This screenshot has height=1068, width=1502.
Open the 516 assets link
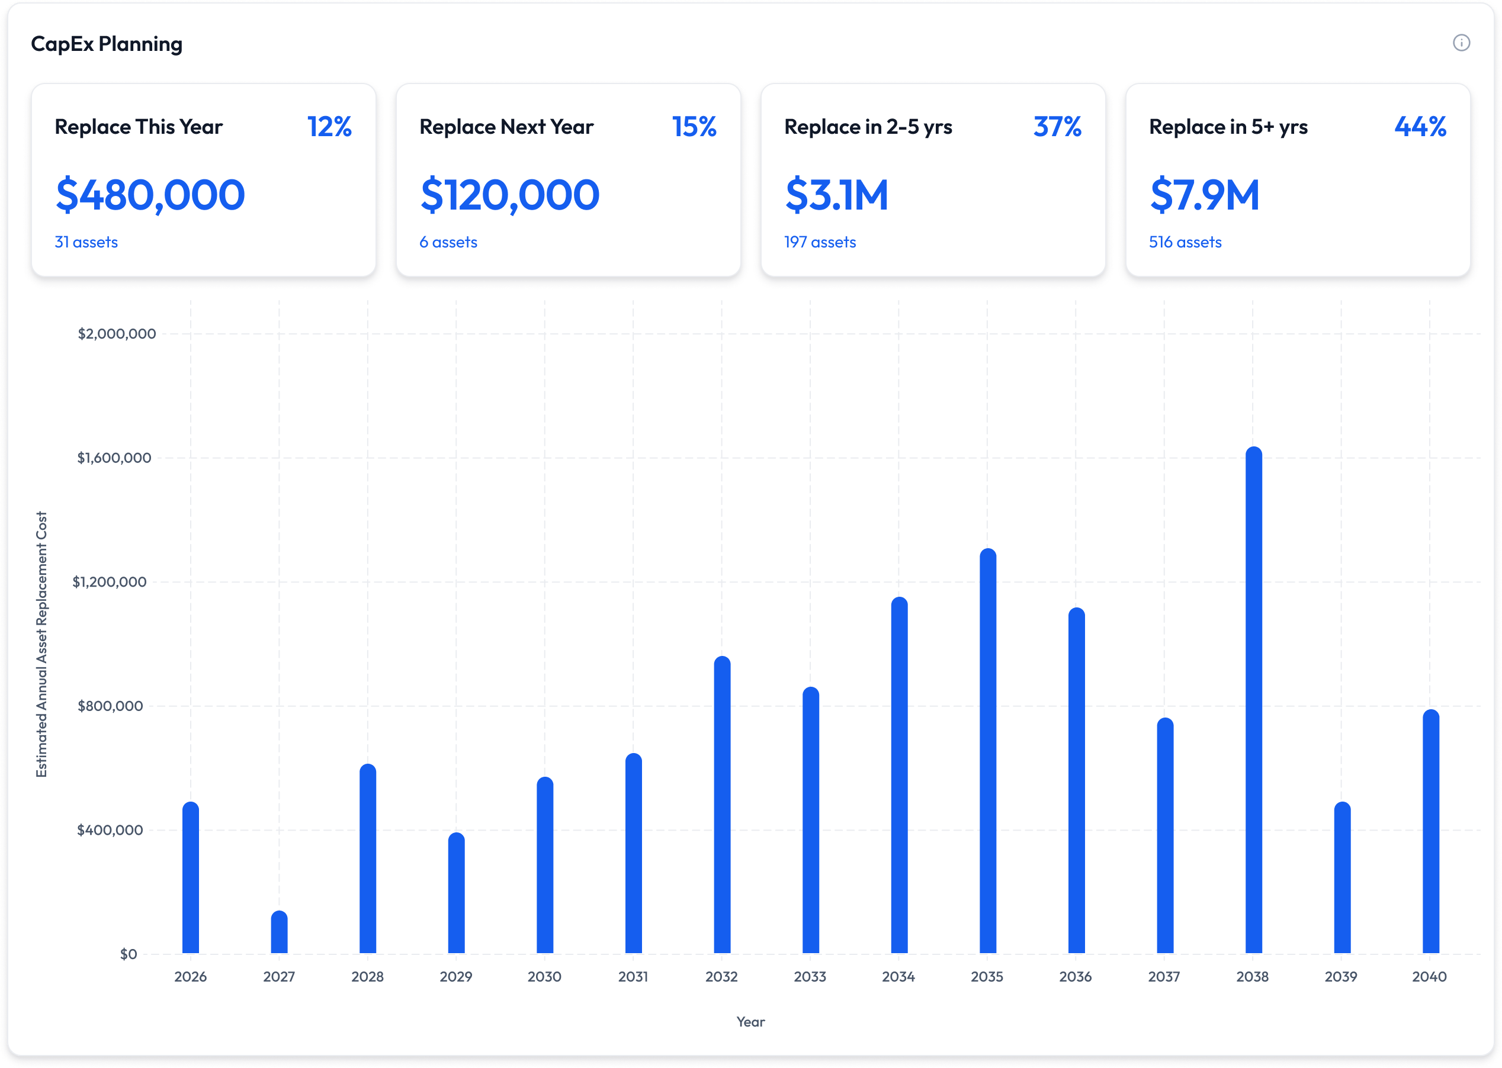click(x=1185, y=242)
